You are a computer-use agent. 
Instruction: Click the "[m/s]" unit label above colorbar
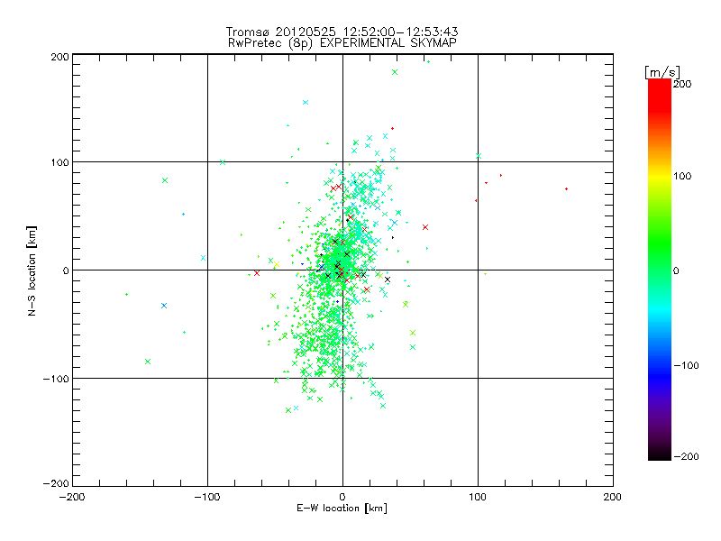662,72
